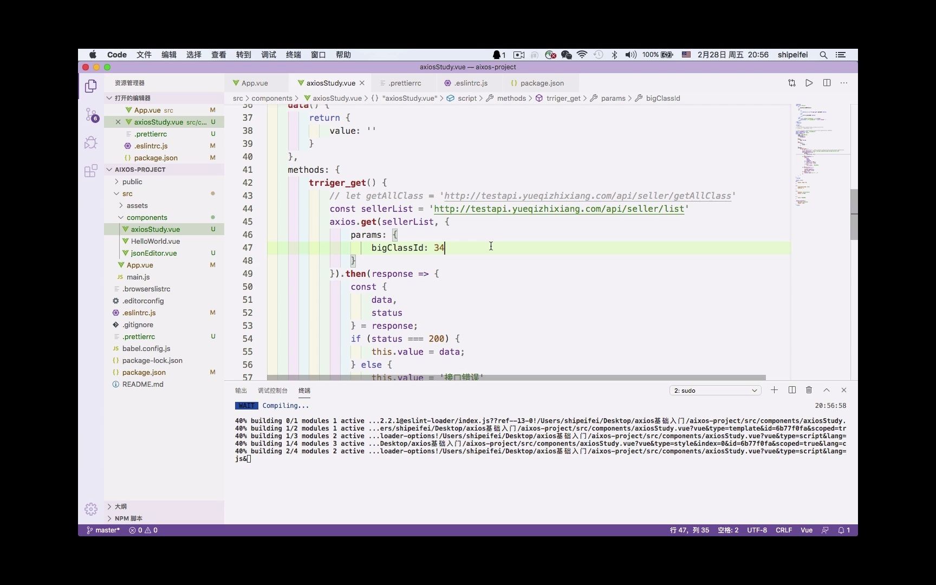Click the editor horizontal scrollbar
The width and height of the screenshot is (936, 585).
tap(516, 378)
